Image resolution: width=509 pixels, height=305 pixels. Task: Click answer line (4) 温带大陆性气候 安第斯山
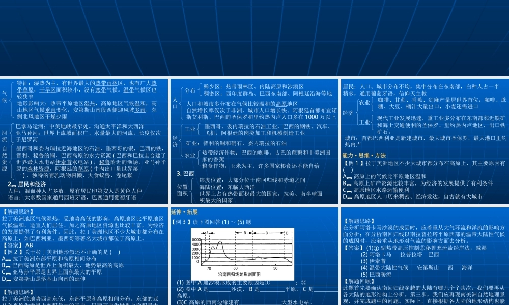point(417,268)
